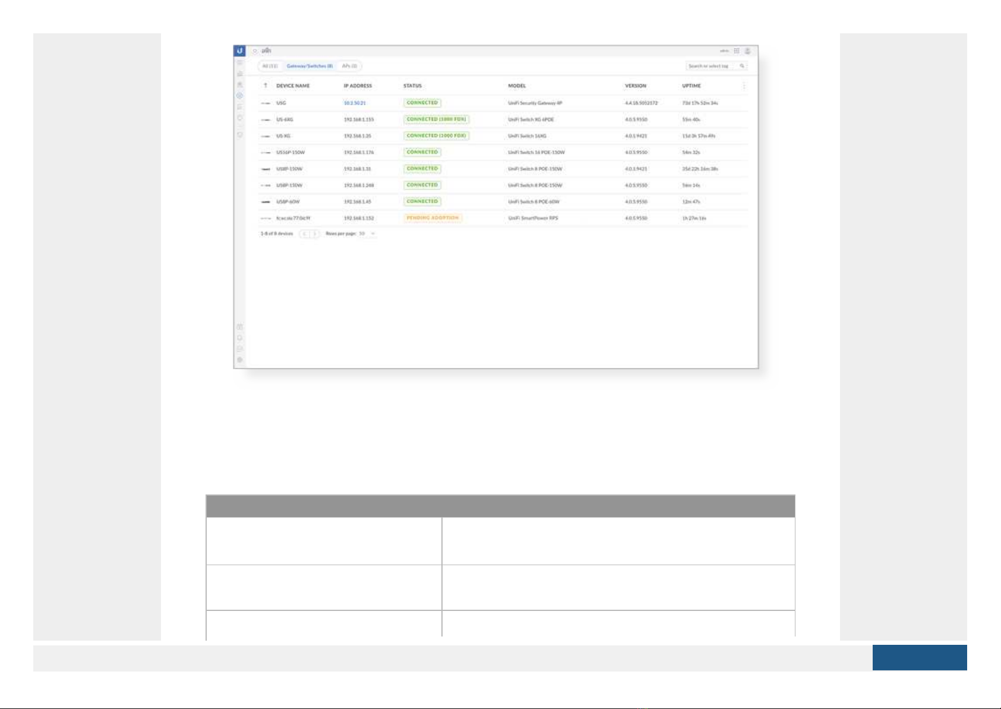The height and width of the screenshot is (709, 1001).
Task: Click UniFi Security Gateway 4P model
Action: [x=535, y=103]
